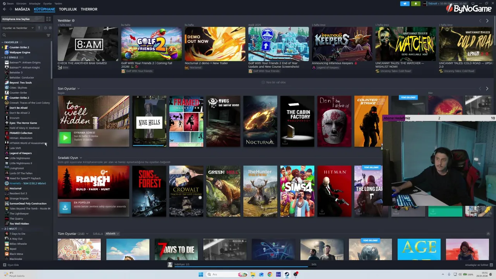
Task: Open the Sons of the Forest cover
Action: 149,191
